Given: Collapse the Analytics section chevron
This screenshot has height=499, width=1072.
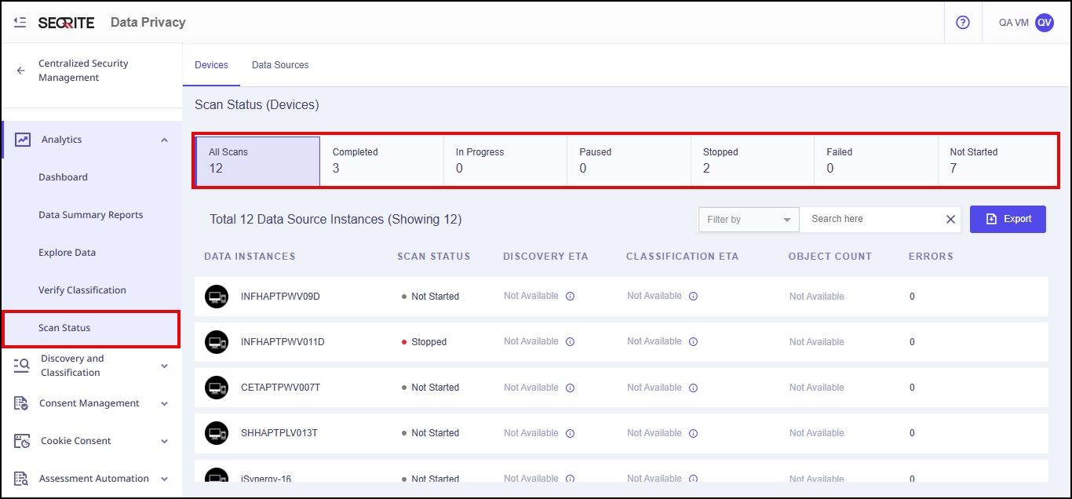Looking at the screenshot, I should [x=164, y=140].
